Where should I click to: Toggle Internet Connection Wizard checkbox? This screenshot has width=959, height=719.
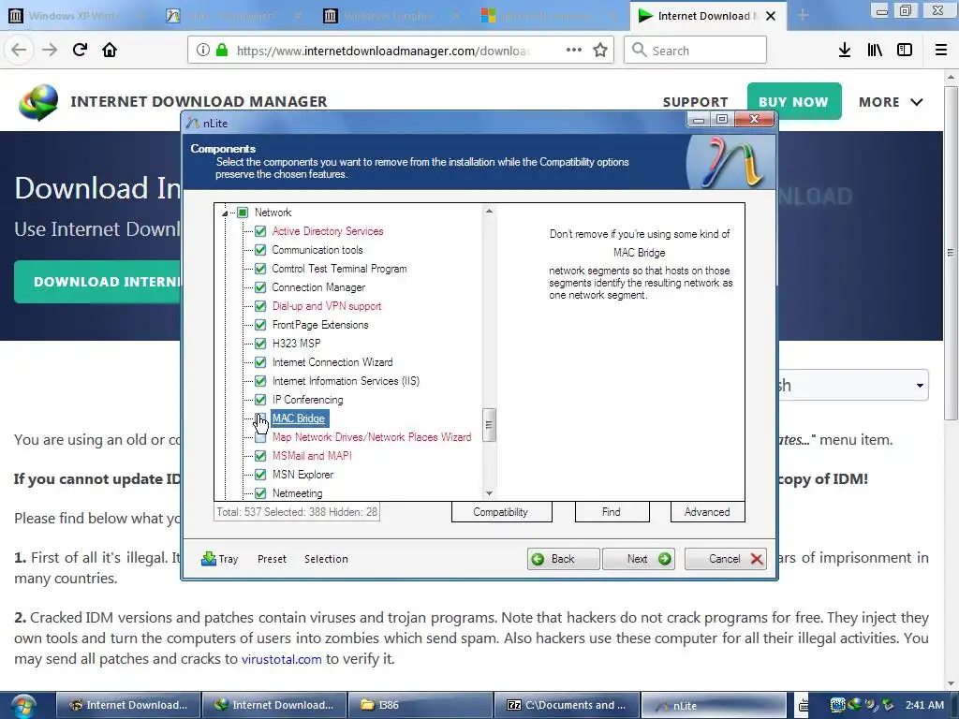coord(260,362)
